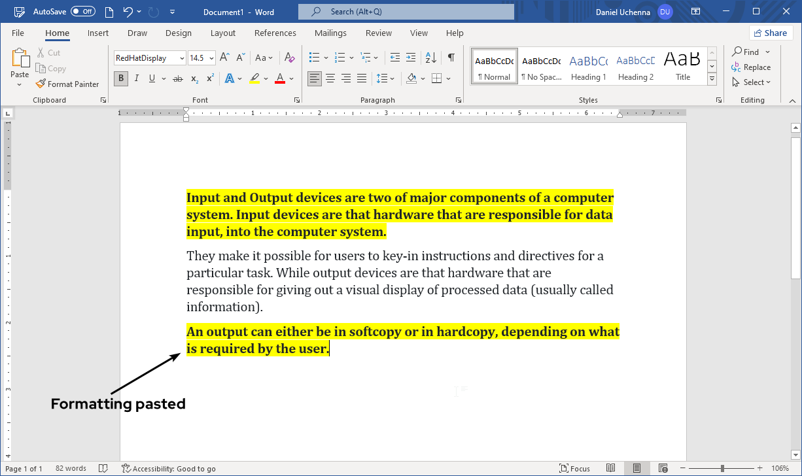
Task: Open the line spacing dropdown
Action: coord(385,78)
